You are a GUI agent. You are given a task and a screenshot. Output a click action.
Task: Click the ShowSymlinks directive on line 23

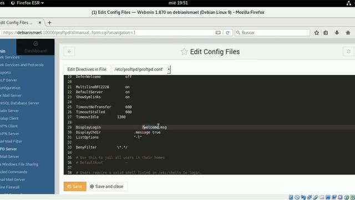[x=88, y=97]
